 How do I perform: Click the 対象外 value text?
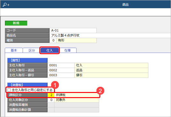(x=61, y=100)
